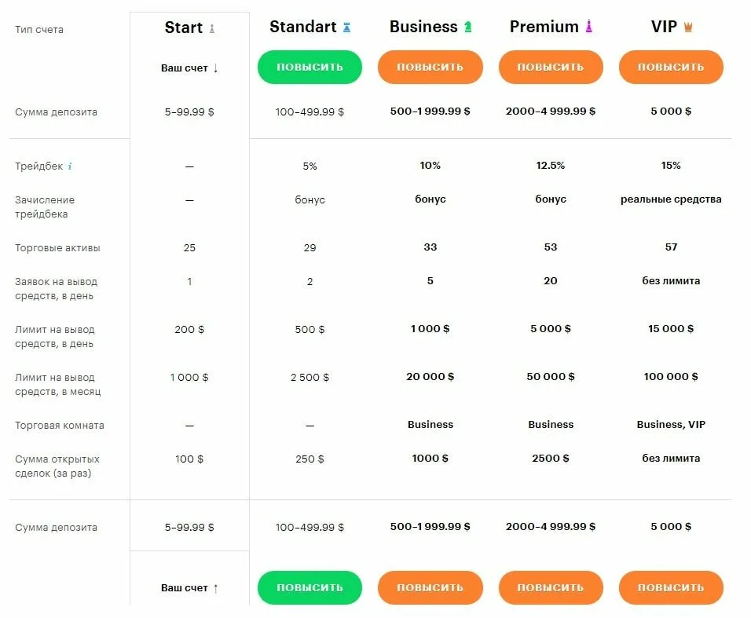Click the green knight icon beside Business

468,27
